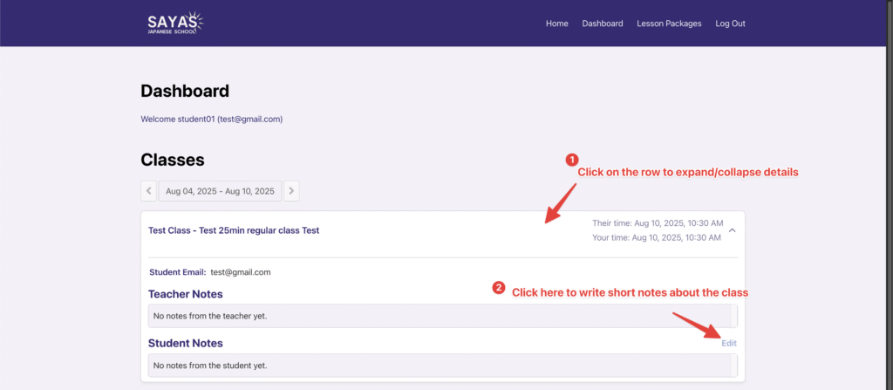Image resolution: width=893 pixels, height=390 pixels.
Task: Expand the Test Class row title
Action: 234,230
